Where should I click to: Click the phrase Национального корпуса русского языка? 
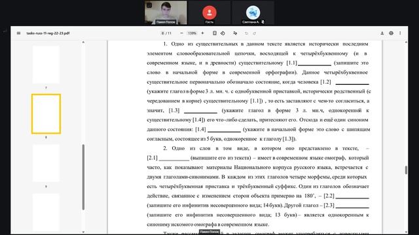[283, 167]
